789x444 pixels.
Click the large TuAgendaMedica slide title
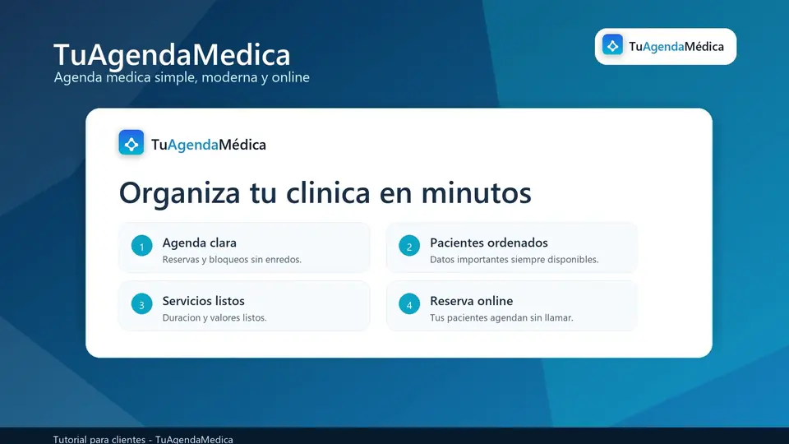[172, 54]
